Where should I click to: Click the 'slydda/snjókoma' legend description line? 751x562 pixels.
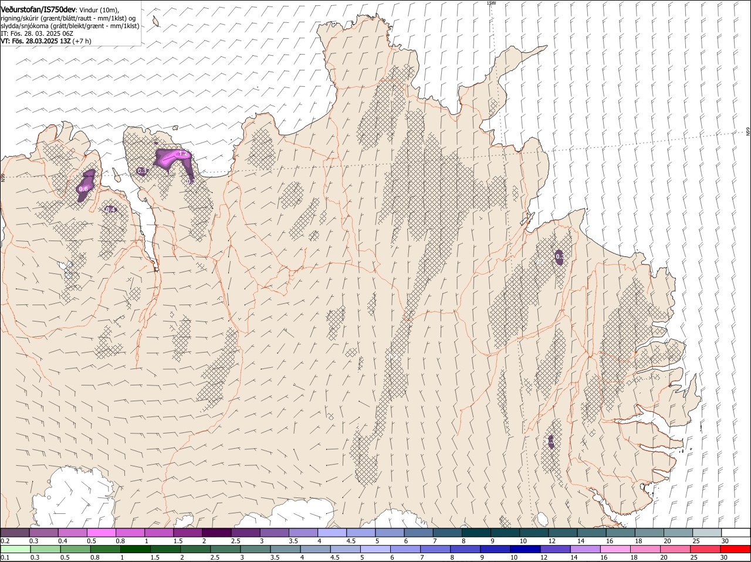pos(70,26)
